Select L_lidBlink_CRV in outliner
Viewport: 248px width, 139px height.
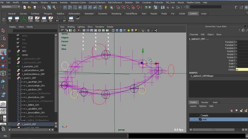33,105
